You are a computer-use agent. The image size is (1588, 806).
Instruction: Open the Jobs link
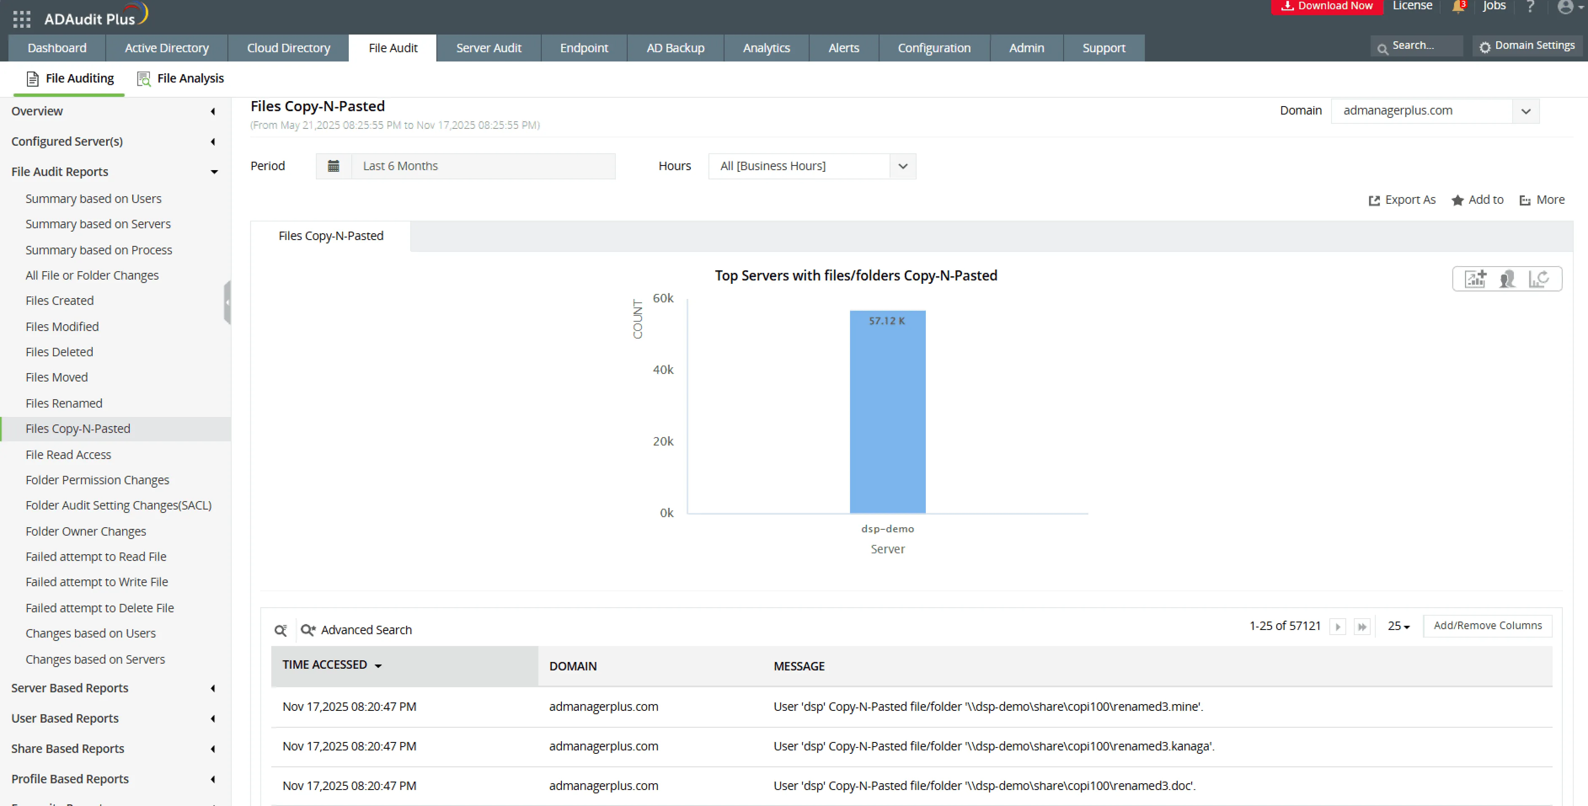pyautogui.click(x=1494, y=6)
